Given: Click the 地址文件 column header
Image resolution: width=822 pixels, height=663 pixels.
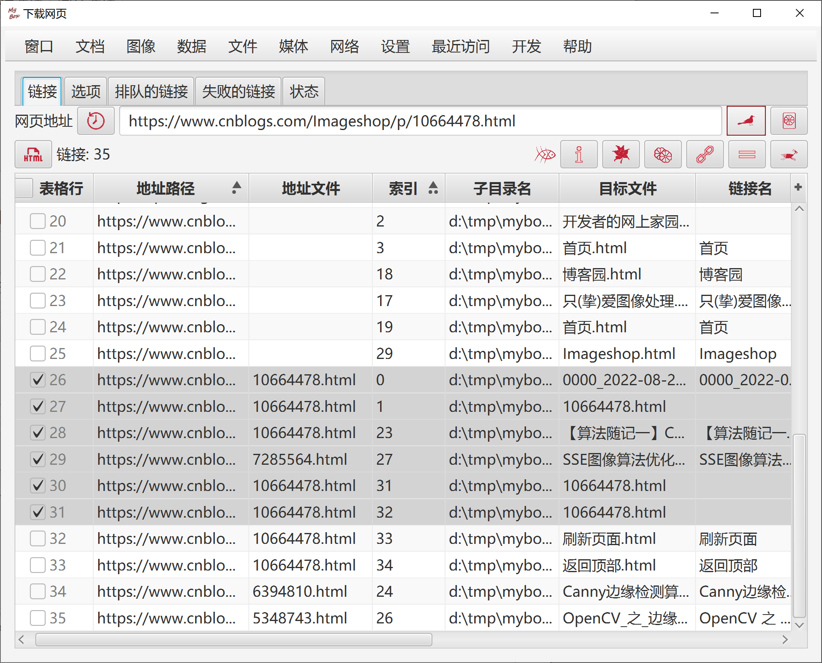Looking at the screenshot, I should tap(311, 188).
